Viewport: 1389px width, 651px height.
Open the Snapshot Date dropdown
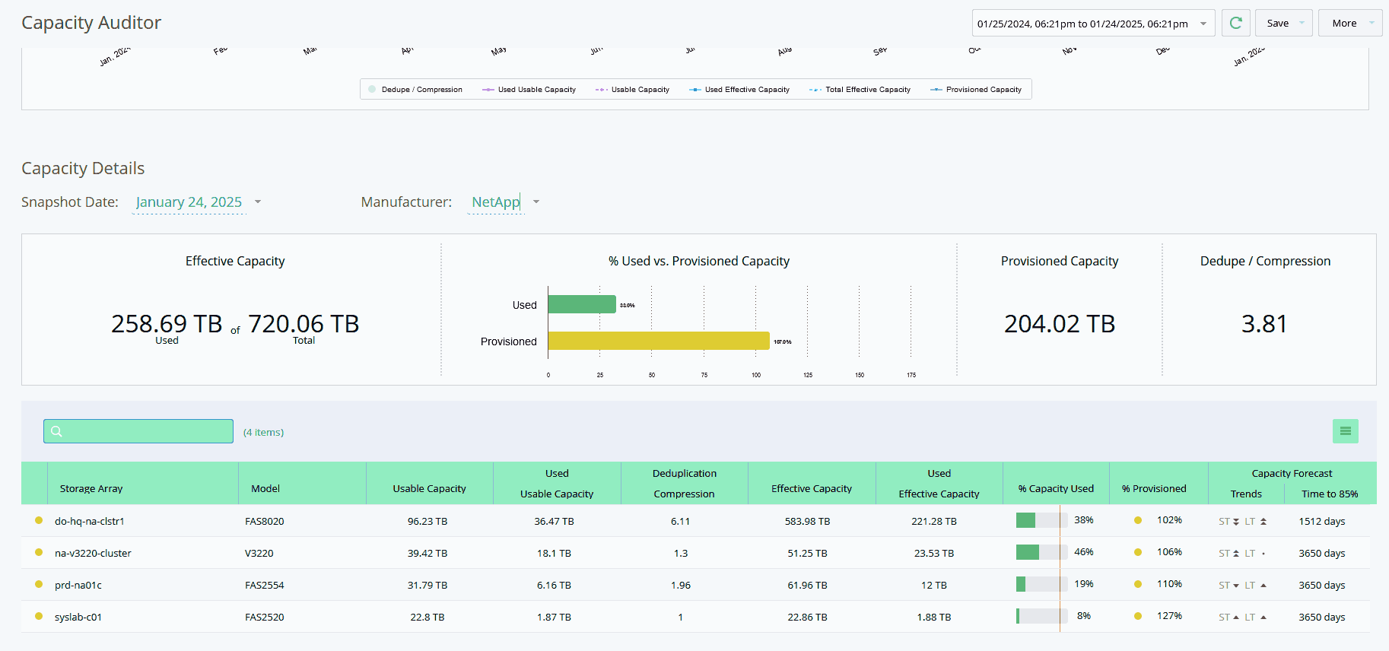[x=197, y=202]
